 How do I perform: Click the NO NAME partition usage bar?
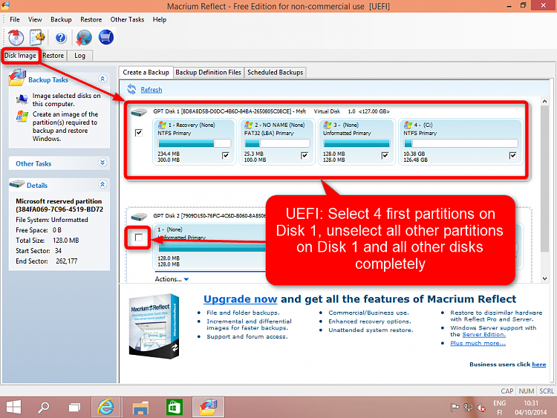[x=277, y=143]
